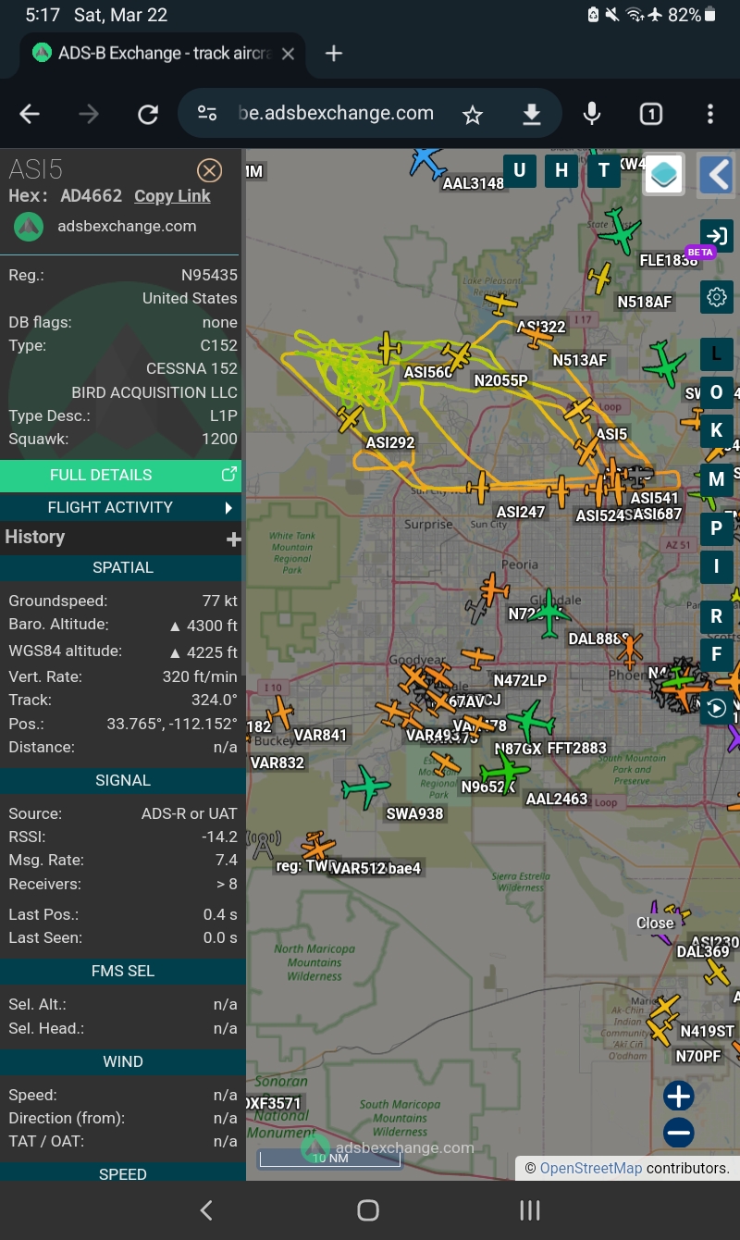
Task: Open the OpenStreetMap attribution link
Action: click(591, 1168)
